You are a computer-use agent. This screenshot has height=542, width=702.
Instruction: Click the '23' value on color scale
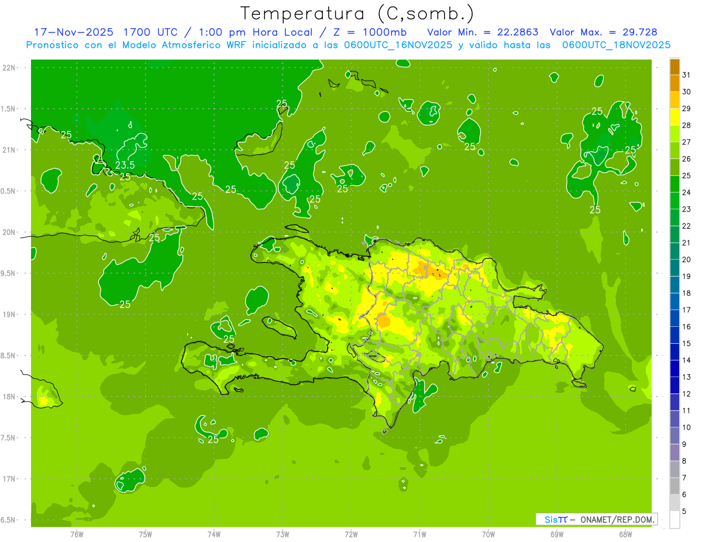point(686,209)
